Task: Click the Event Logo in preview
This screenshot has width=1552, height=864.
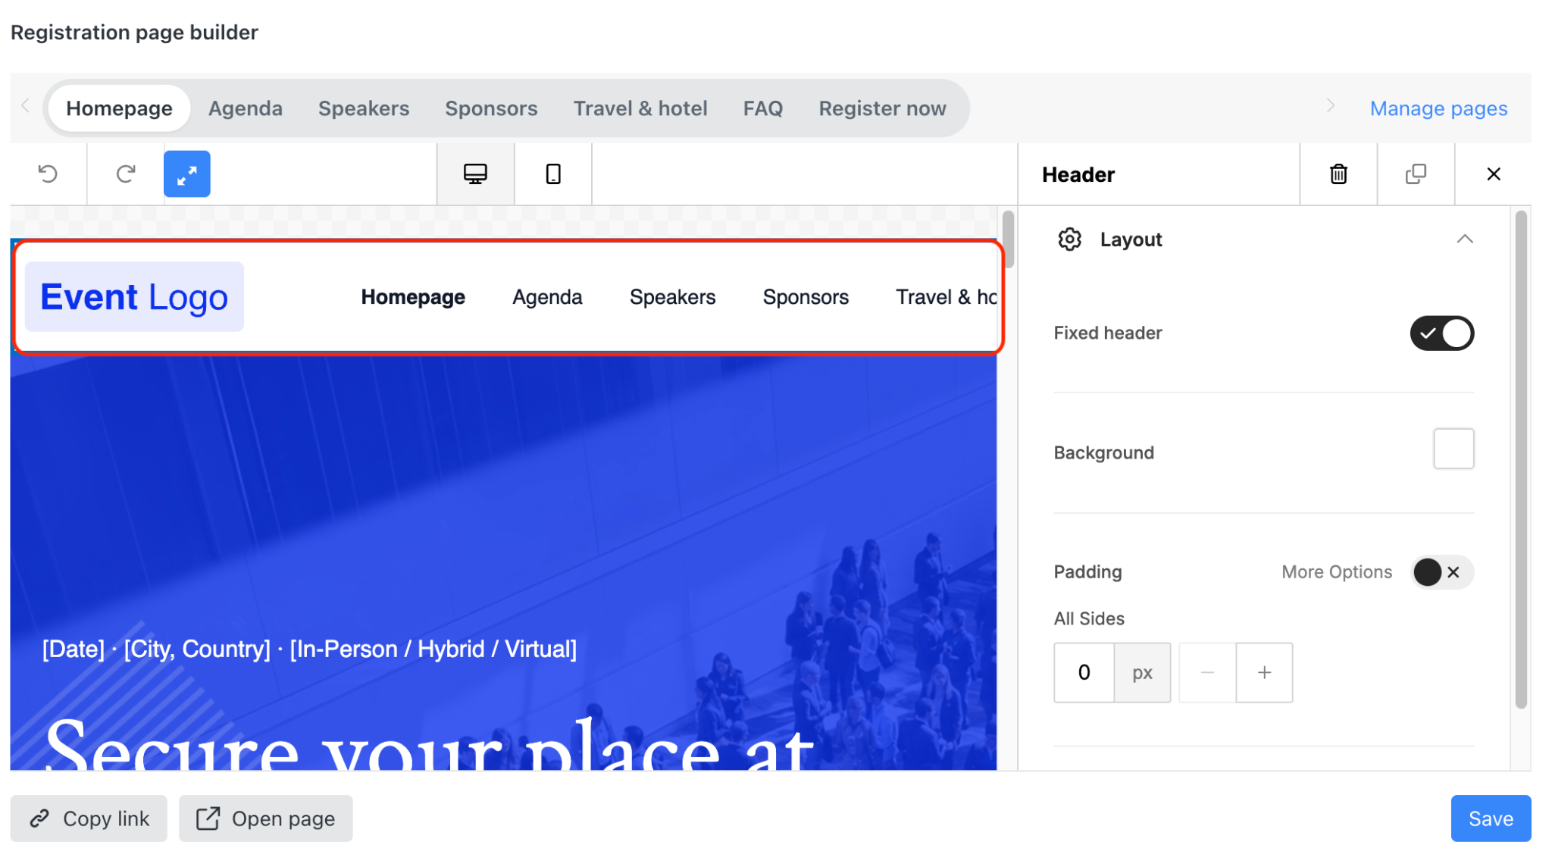Action: click(134, 297)
